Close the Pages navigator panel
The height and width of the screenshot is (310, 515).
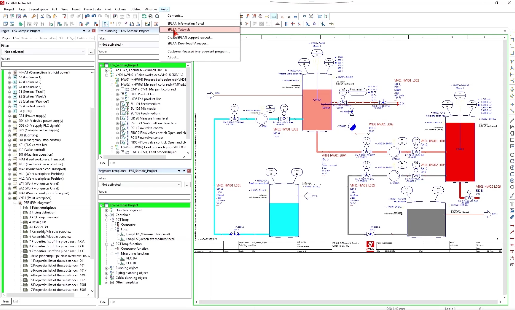click(x=94, y=31)
